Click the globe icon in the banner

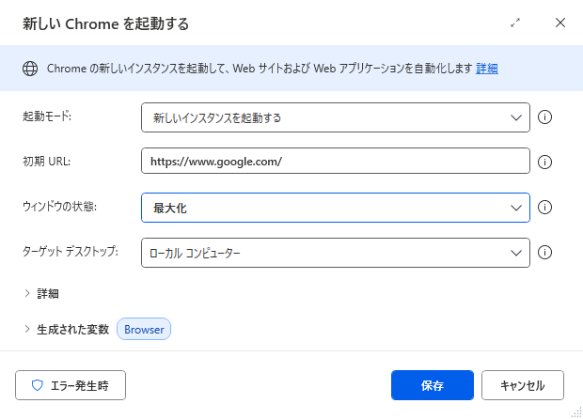coord(30,69)
